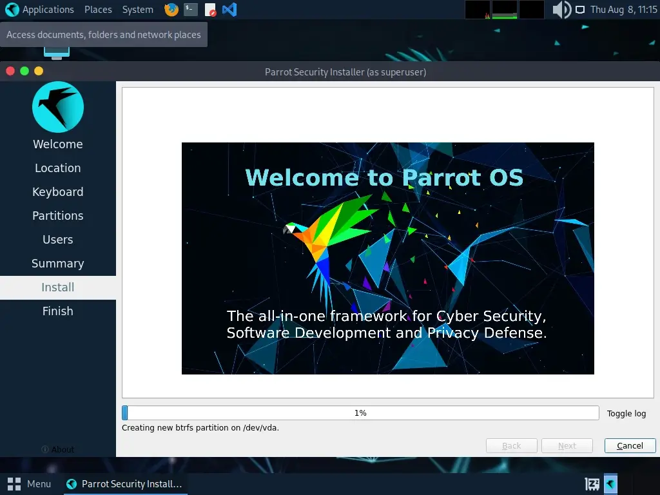The width and height of the screenshot is (660, 495).
Task: Click the caffeine Zz icon in the taskbar
Action: click(591, 483)
